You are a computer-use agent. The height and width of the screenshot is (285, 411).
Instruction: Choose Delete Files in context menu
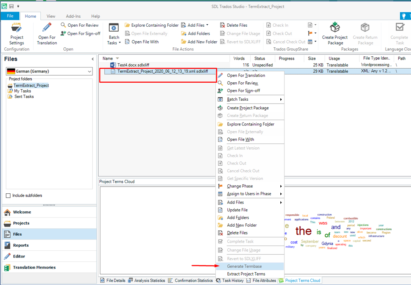(250, 232)
